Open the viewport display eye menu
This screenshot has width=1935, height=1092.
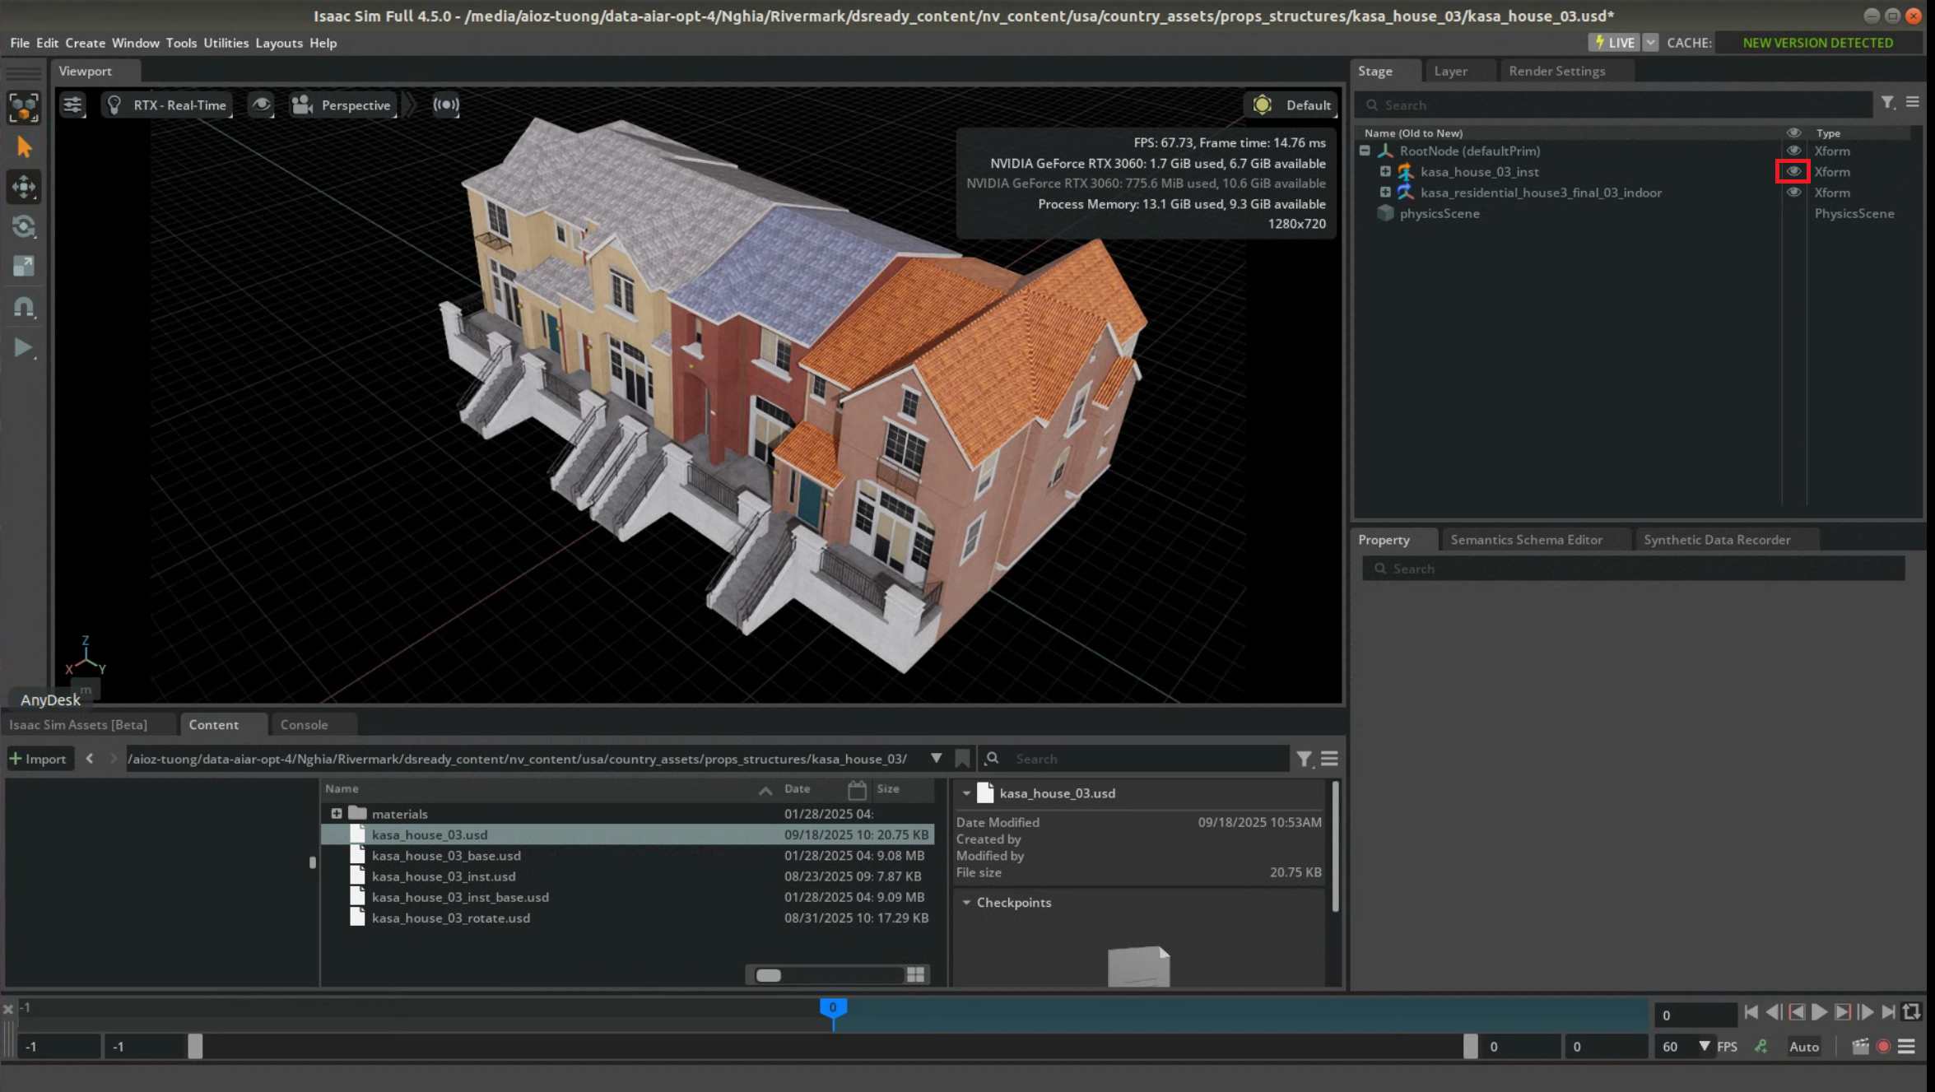coord(261,105)
